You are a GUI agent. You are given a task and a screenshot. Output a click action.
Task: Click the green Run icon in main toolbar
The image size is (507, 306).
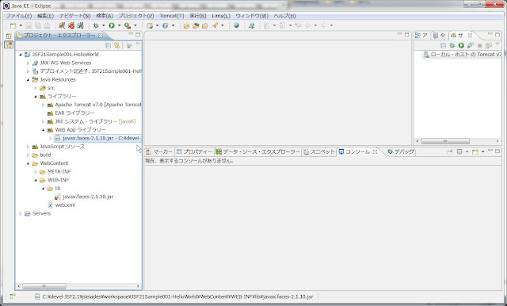[112, 25]
